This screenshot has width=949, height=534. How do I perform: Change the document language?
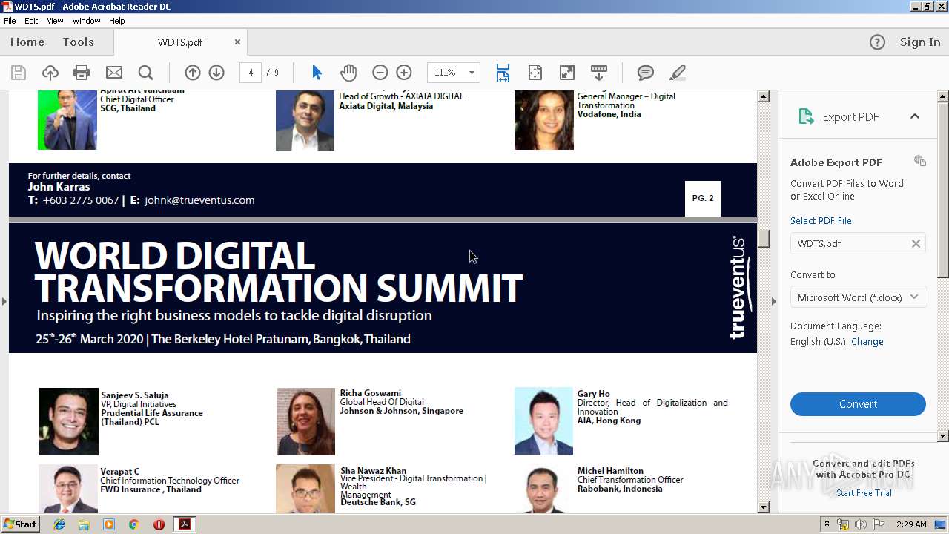pos(867,342)
